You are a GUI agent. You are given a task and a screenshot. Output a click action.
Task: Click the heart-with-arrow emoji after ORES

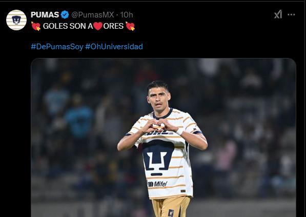coord(130,26)
